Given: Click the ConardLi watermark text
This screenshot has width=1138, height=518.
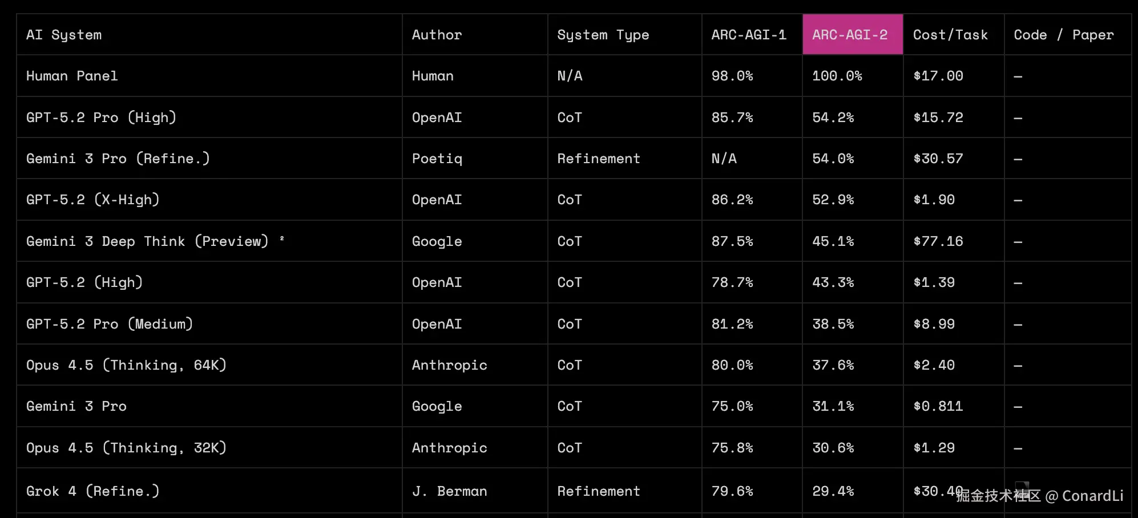Looking at the screenshot, I should pyautogui.click(x=1092, y=496).
